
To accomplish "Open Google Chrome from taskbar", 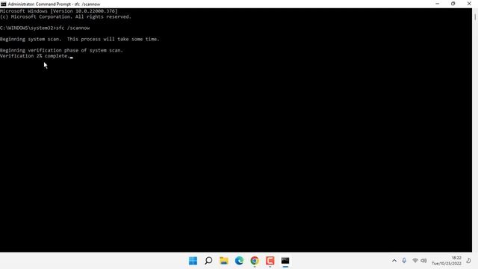I will pos(255,261).
